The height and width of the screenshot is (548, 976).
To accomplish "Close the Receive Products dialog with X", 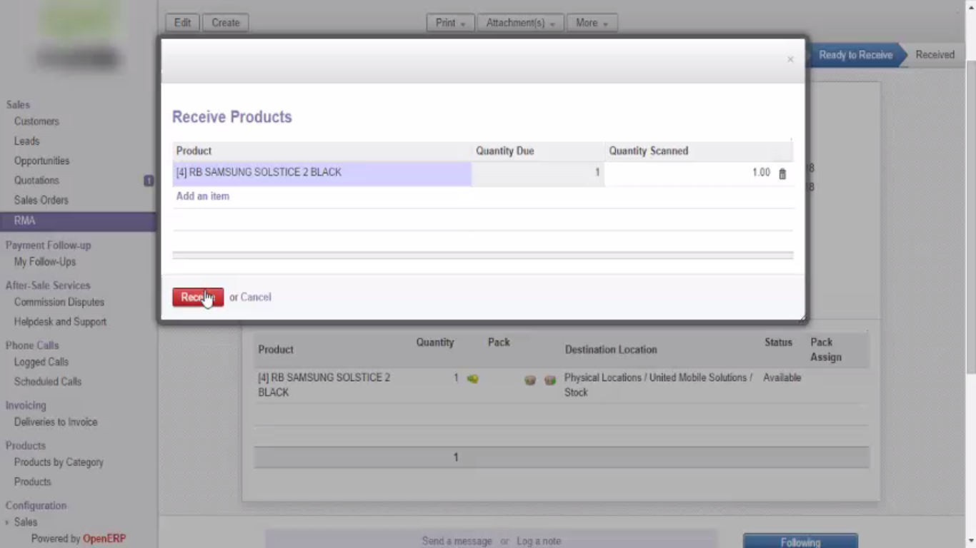I will click(x=790, y=59).
